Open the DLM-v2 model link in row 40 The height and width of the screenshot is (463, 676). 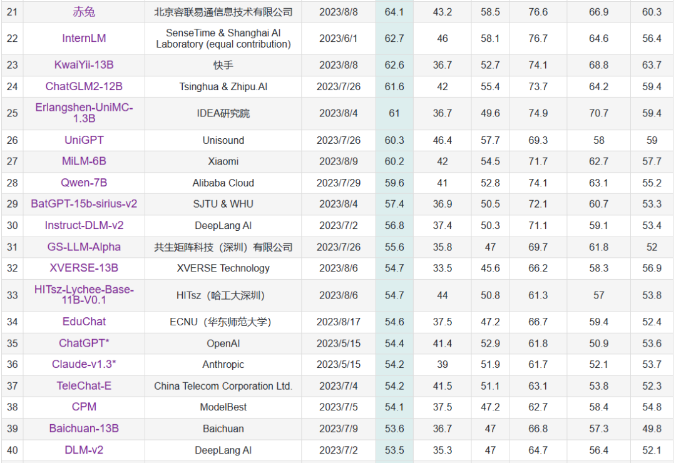[84, 450]
